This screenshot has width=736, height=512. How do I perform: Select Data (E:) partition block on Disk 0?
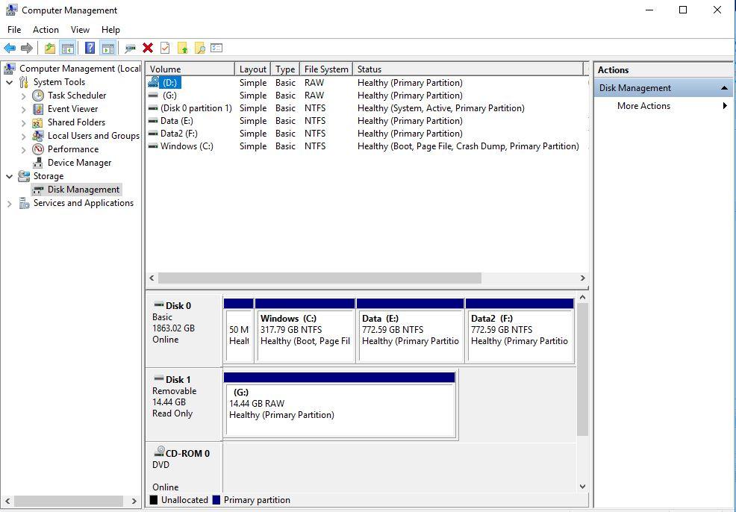[411, 331]
